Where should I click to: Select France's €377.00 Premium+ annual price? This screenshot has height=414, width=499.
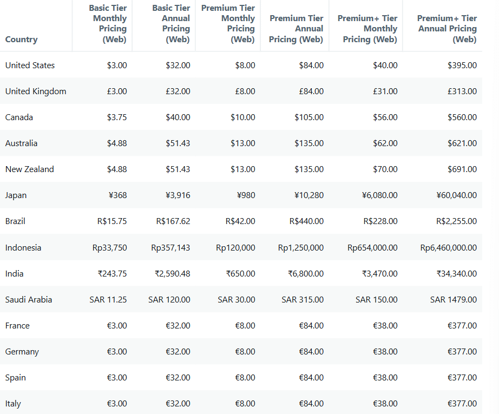(462, 326)
